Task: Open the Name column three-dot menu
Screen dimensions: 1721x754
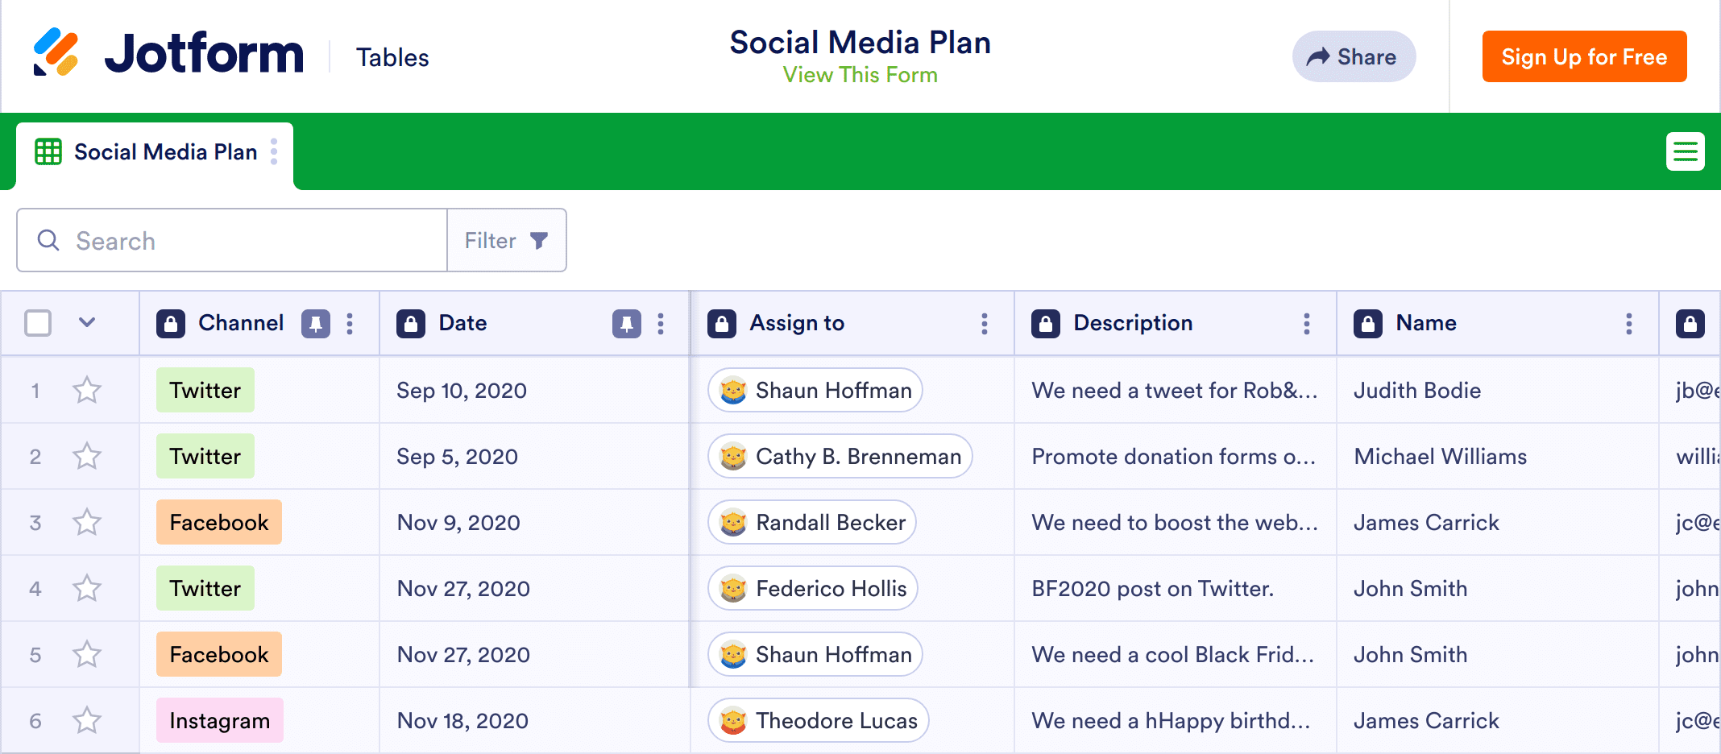Action: 1628,324
